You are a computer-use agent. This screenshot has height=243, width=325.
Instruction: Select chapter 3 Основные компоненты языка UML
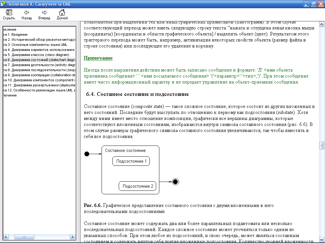pyautogui.click(x=35, y=45)
